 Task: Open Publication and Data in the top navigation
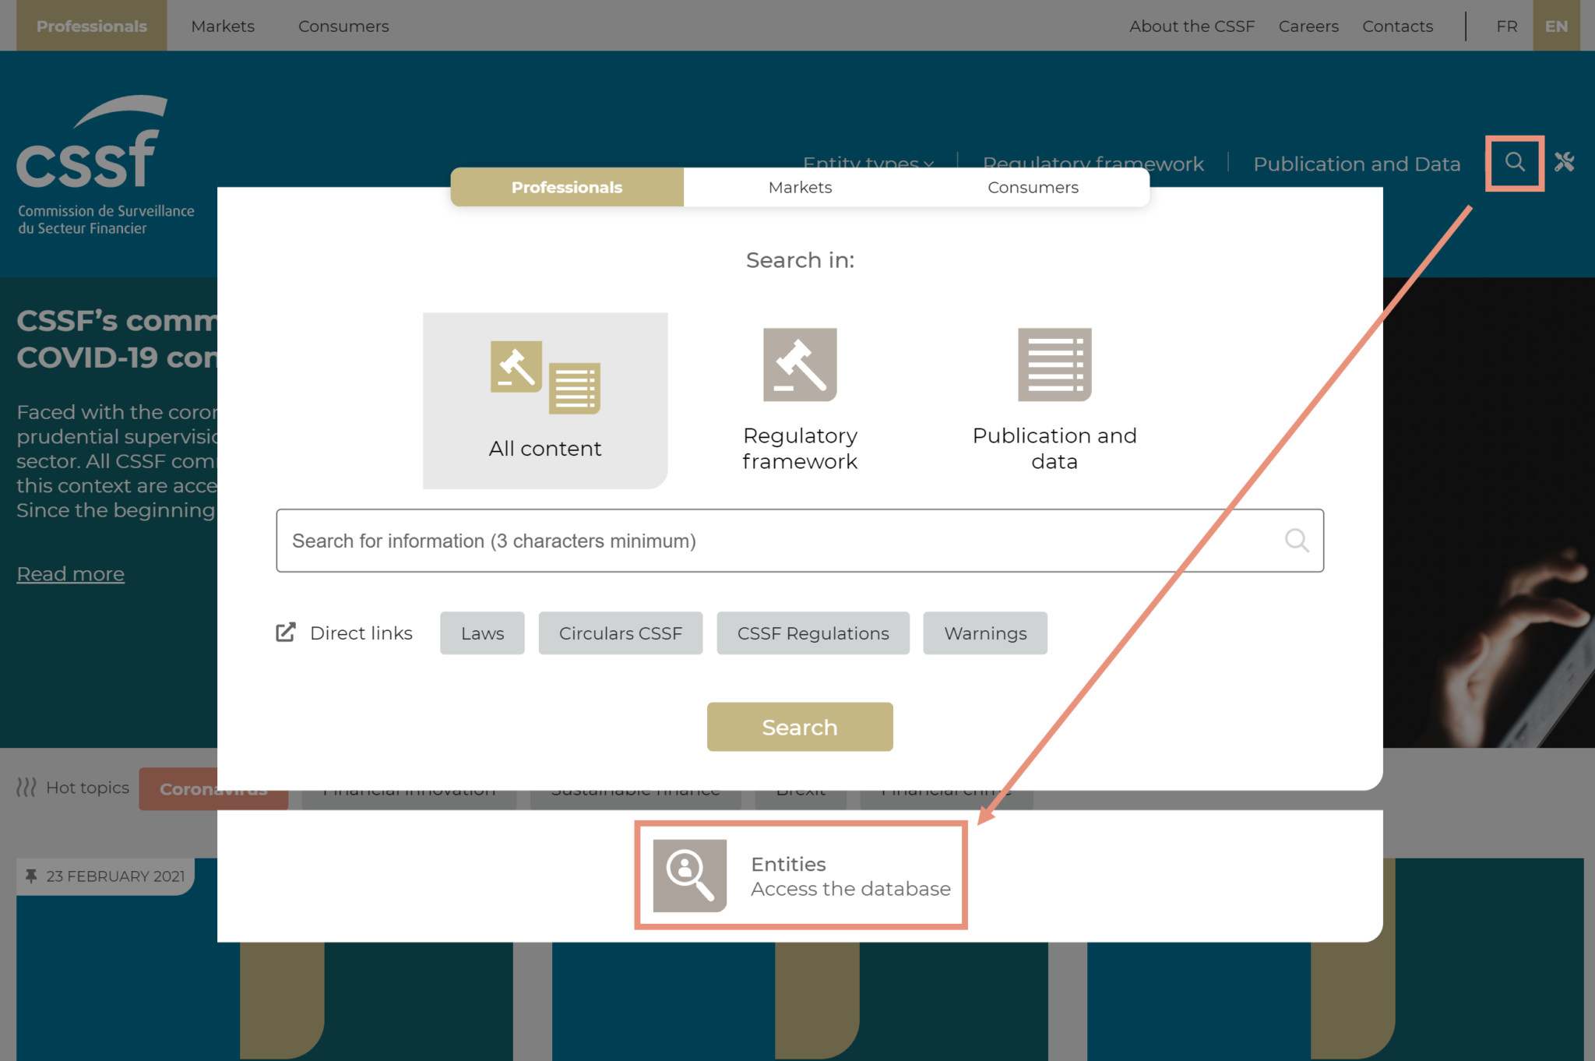(1356, 164)
